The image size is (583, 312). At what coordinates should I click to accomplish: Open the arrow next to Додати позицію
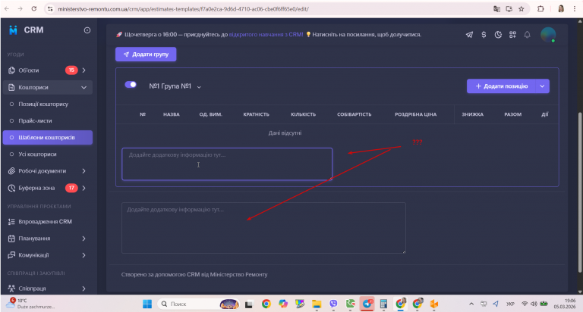pyautogui.click(x=542, y=86)
